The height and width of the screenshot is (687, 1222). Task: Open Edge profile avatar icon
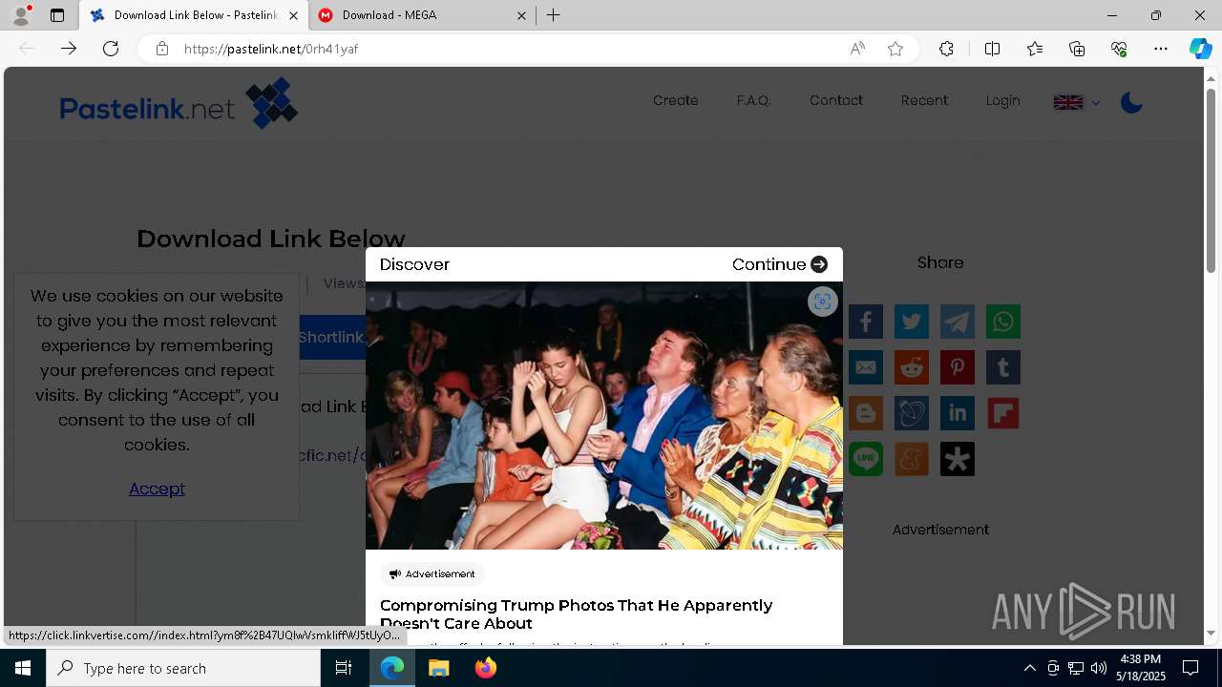21,15
